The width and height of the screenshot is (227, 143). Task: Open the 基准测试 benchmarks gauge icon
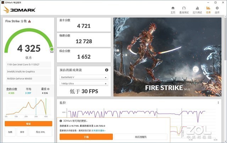coord(184,10)
